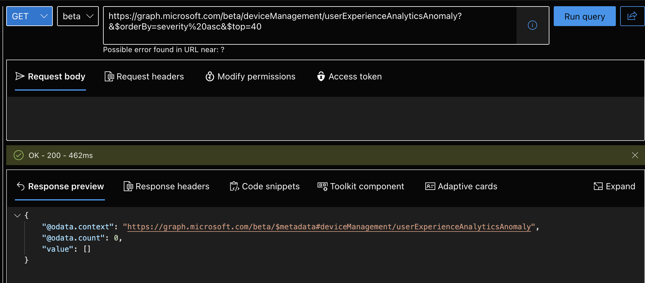Click the info icon beside the query URL

(x=532, y=25)
